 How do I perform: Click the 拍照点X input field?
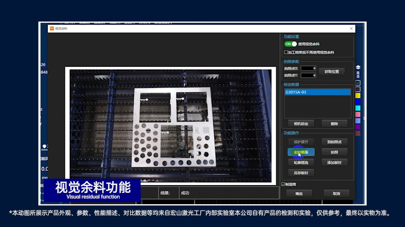pyautogui.click(x=308, y=68)
